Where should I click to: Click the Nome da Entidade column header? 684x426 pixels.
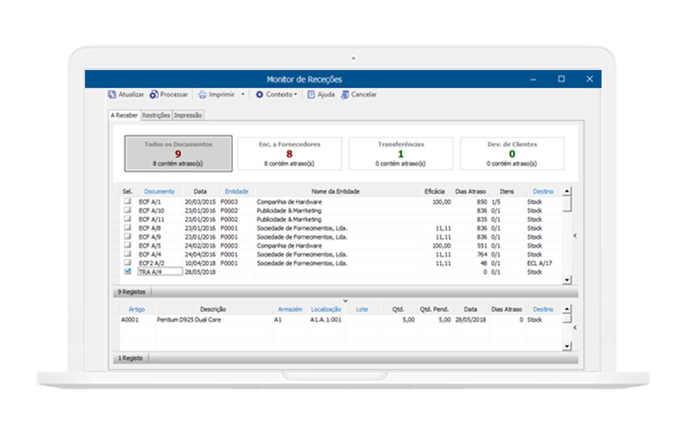point(336,191)
